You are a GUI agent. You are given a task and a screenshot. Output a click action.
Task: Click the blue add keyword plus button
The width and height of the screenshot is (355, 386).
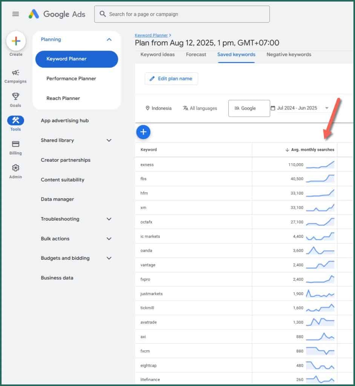(143, 132)
